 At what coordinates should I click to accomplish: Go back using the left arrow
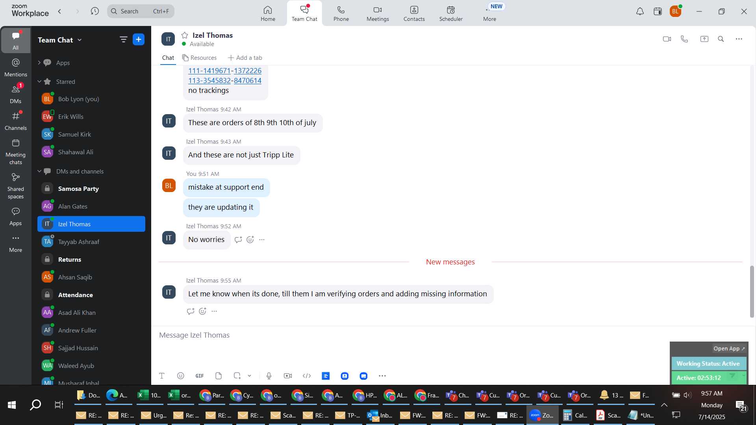tap(59, 11)
